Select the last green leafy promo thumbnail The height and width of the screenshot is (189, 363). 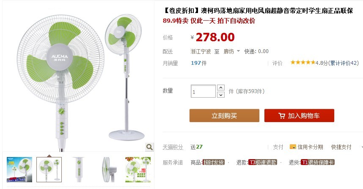(138, 170)
